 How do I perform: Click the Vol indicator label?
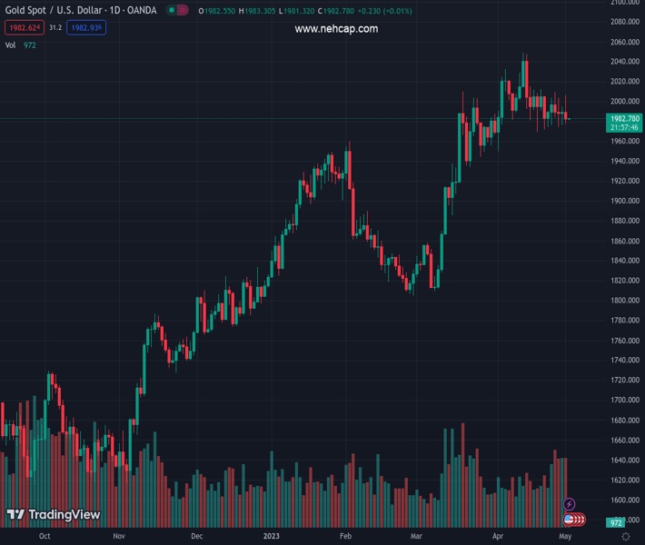[13, 45]
